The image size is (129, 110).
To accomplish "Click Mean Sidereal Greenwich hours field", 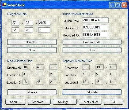I will (26, 67).
